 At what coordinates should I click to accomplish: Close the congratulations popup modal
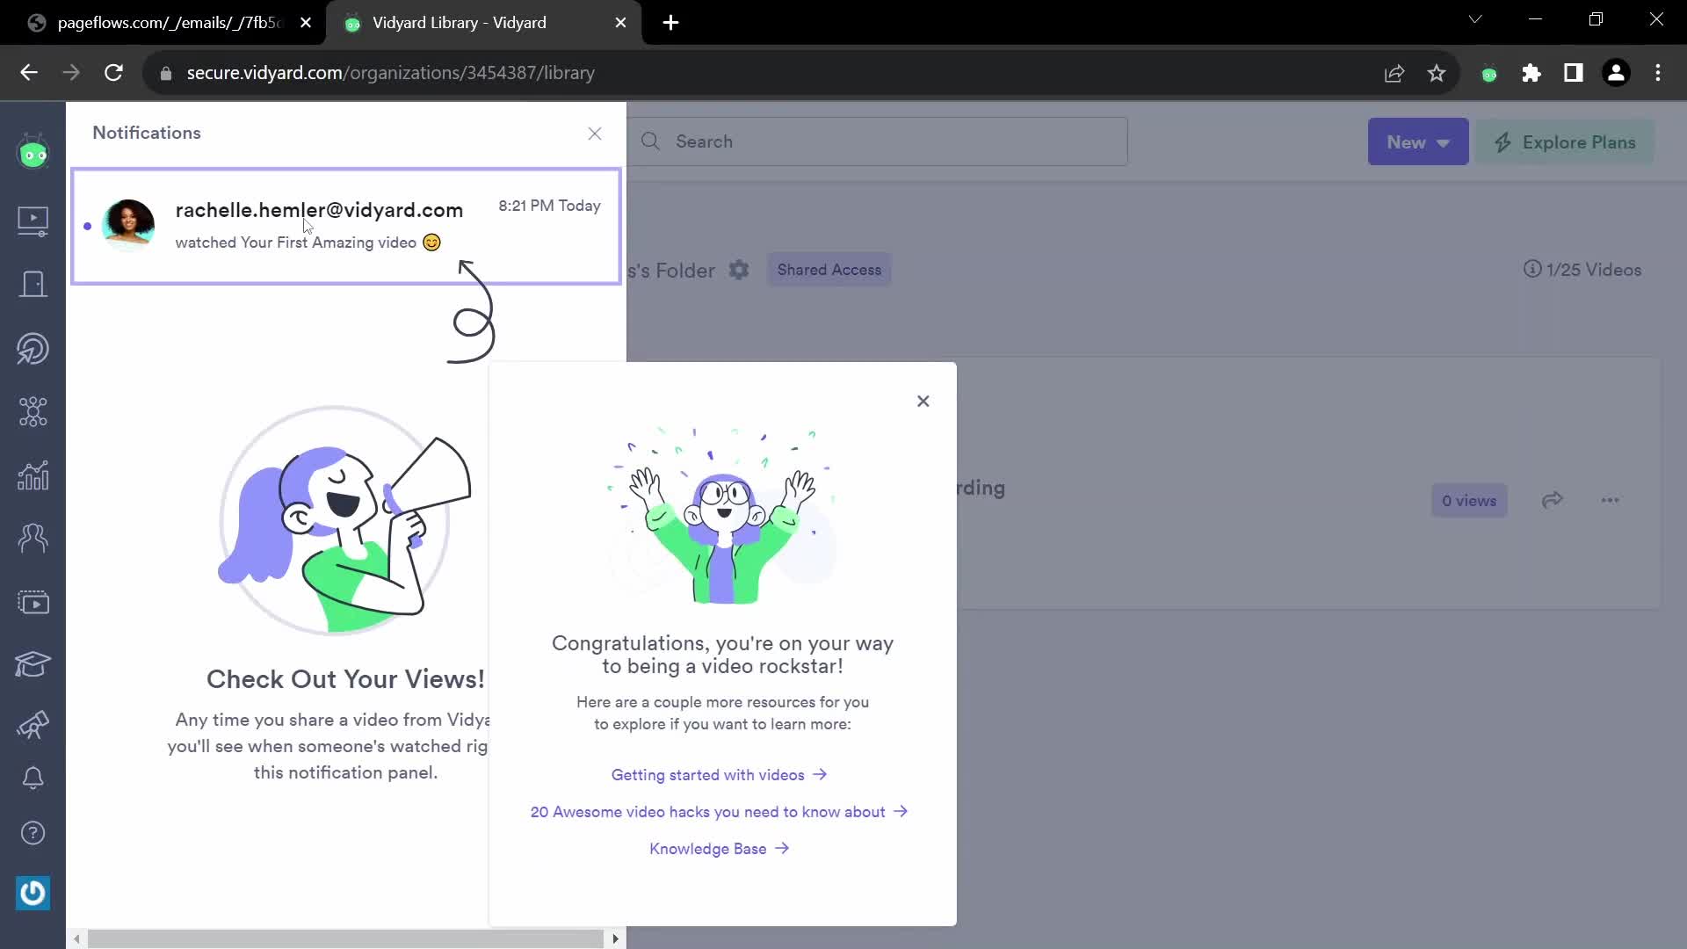click(923, 401)
